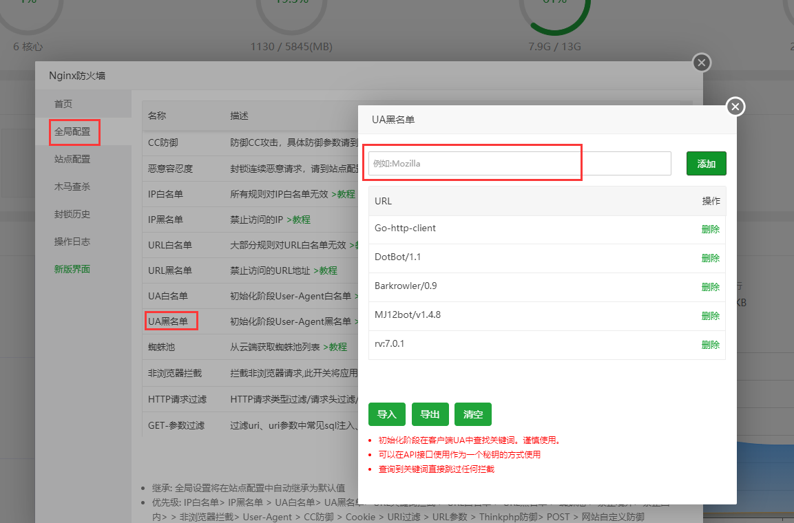Delete the Go-http-client entry
794x523 pixels.
click(x=711, y=229)
